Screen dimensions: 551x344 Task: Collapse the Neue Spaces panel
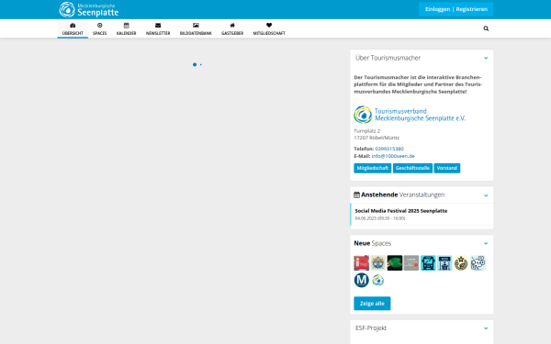(x=486, y=243)
